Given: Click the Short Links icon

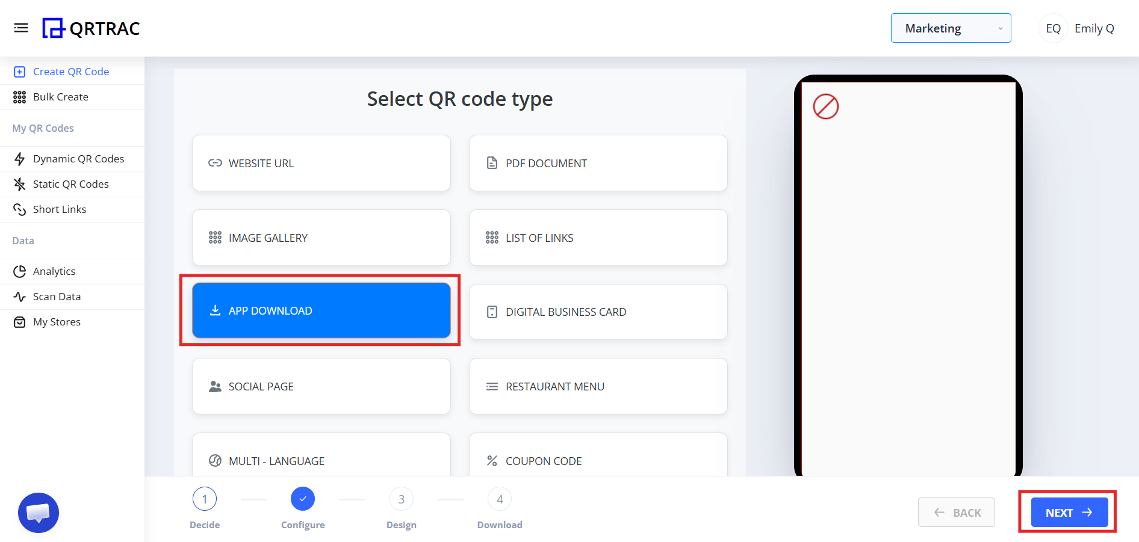Looking at the screenshot, I should click(20, 209).
